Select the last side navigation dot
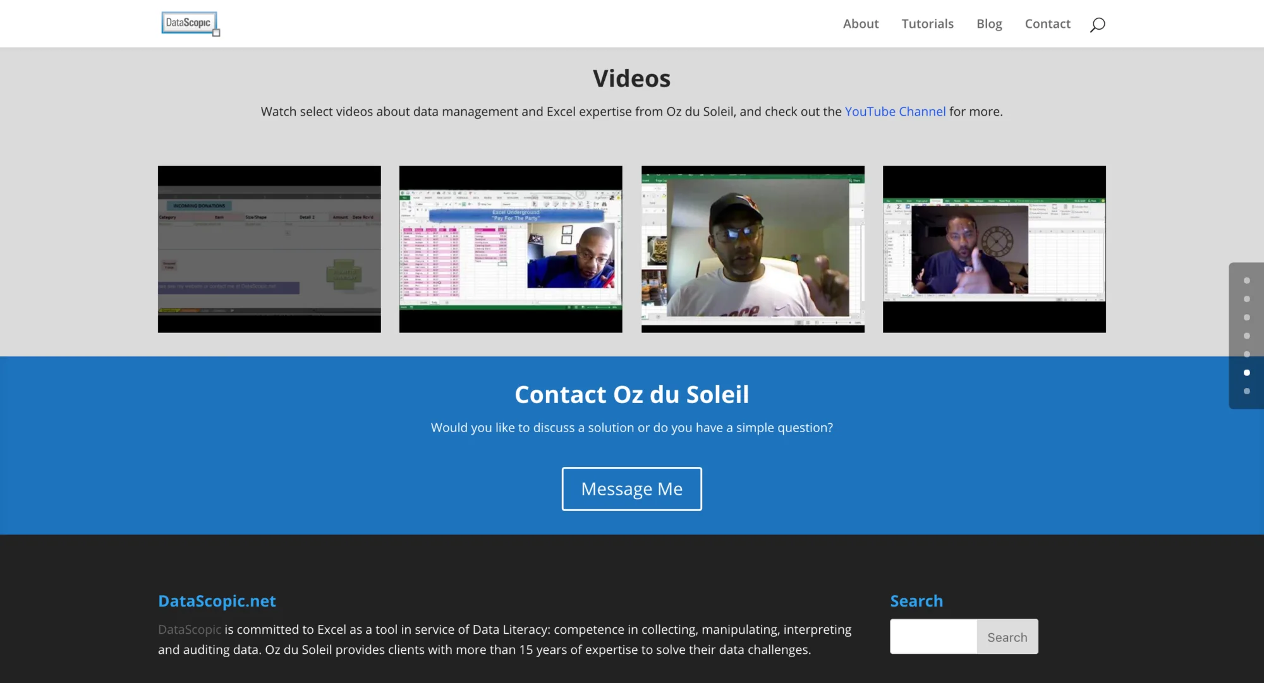 (1246, 391)
